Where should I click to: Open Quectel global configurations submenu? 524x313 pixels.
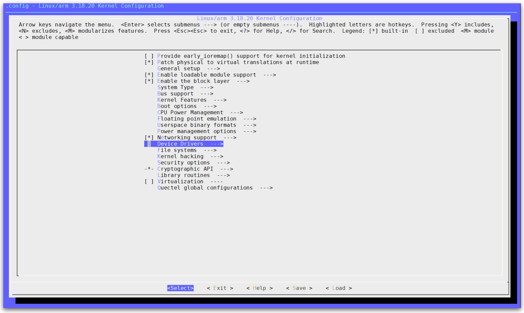[215, 188]
